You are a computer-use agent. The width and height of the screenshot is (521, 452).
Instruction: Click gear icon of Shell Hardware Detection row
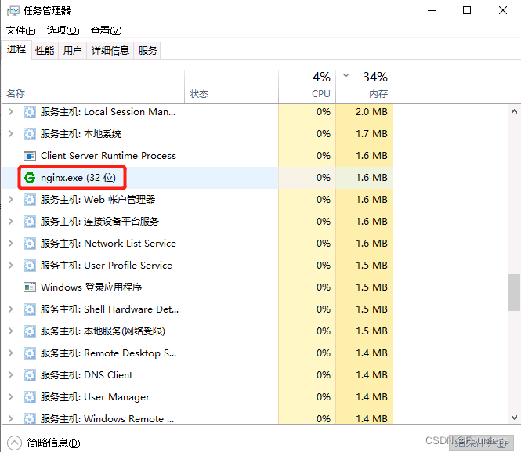pos(30,309)
